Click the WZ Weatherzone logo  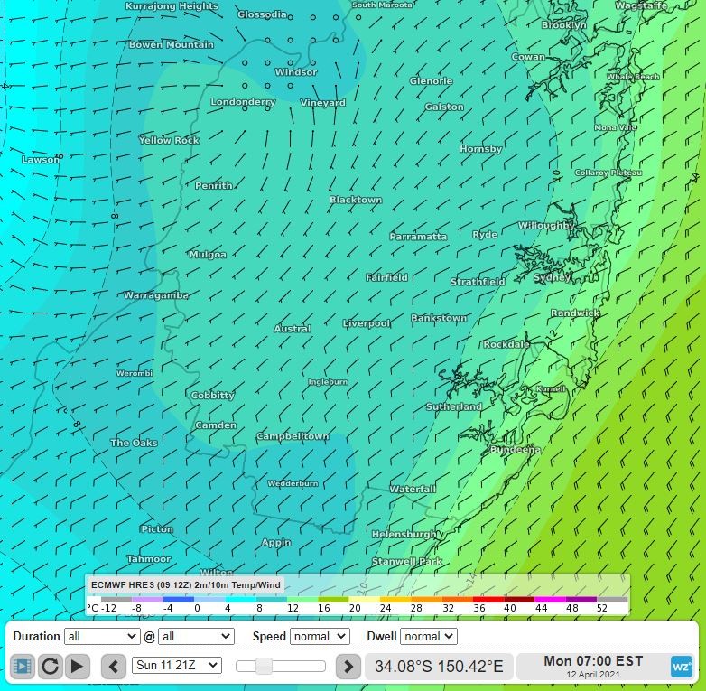coord(682,667)
